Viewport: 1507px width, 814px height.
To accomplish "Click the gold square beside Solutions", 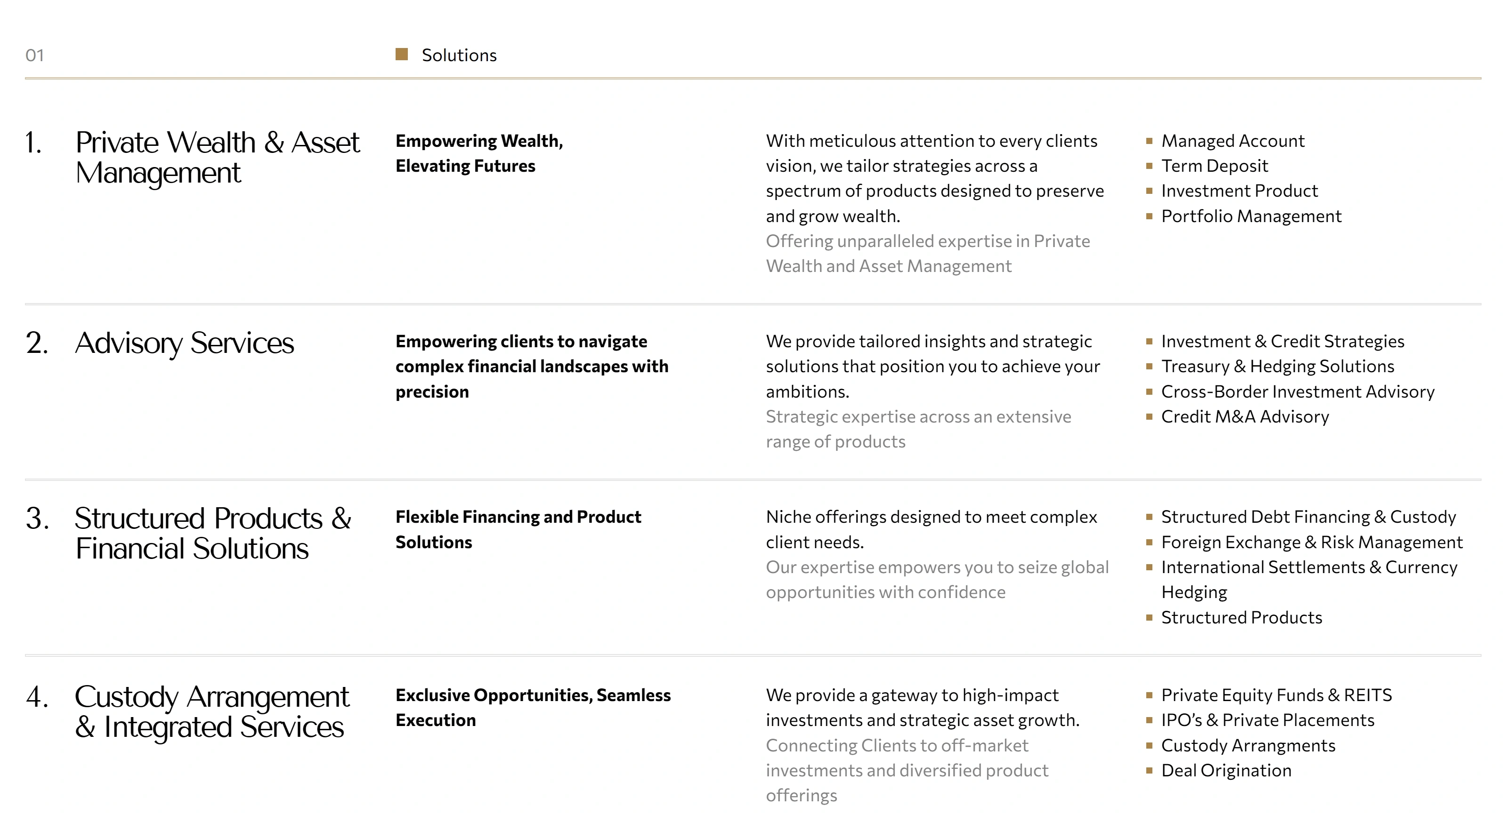I will [401, 54].
